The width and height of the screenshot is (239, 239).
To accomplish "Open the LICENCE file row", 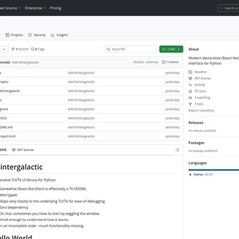I will pos(91,118).
